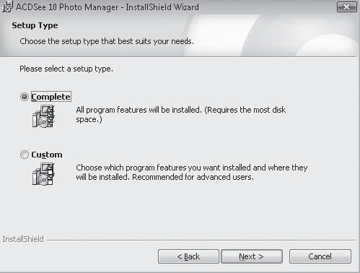Click the Custom setup computer icon
Viewport: 360px width, 273px height.
pos(43,174)
